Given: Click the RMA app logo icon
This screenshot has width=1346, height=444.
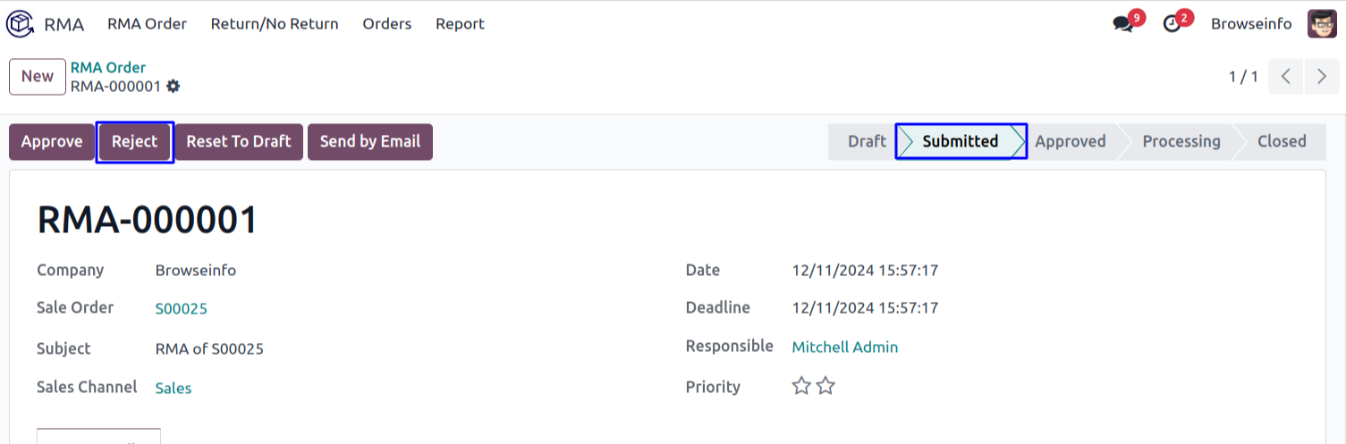Looking at the screenshot, I should (x=20, y=24).
